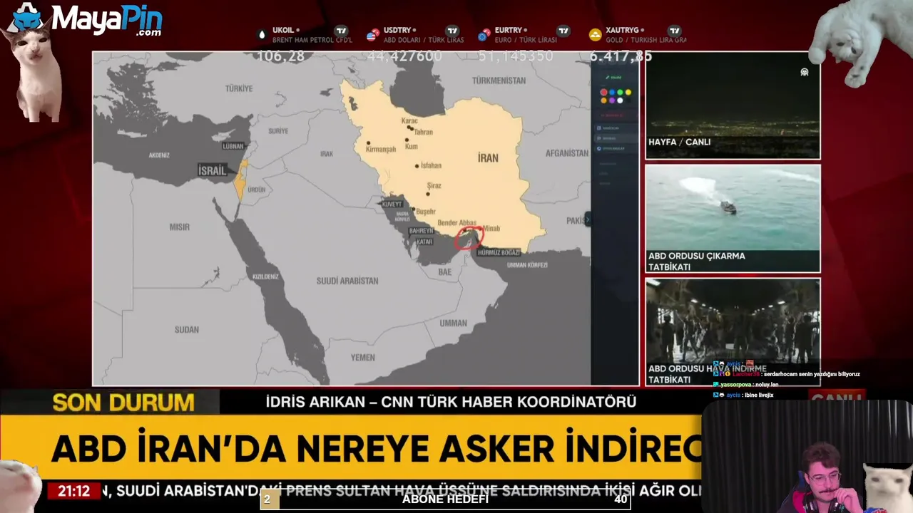Open the HAYFA / CANLI live feed
The width and height of the screenshot is (913, 513).
733,105
